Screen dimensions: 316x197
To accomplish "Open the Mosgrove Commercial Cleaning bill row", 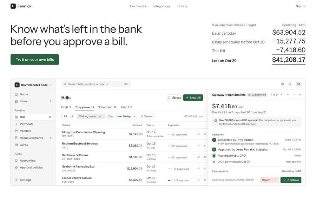I will click(x=134, y=134).
